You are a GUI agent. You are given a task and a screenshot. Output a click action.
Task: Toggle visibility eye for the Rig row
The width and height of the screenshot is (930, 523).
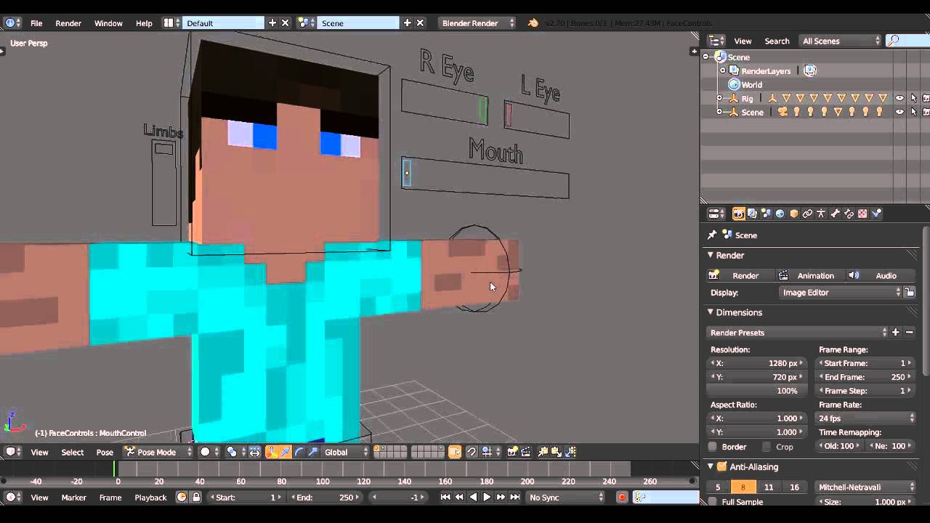point(899,98)
